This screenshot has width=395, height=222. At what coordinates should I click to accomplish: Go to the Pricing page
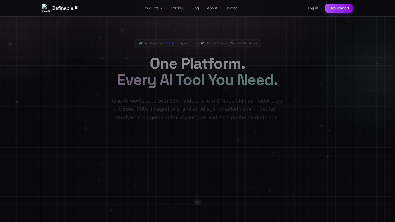click(x=177, y=8)
